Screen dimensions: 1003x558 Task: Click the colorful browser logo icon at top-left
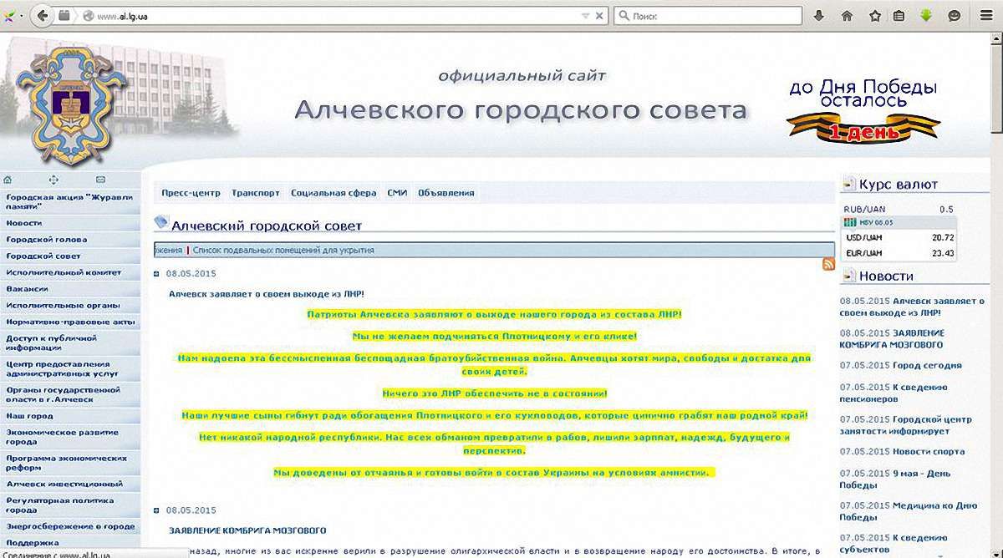tap(8, 16)
